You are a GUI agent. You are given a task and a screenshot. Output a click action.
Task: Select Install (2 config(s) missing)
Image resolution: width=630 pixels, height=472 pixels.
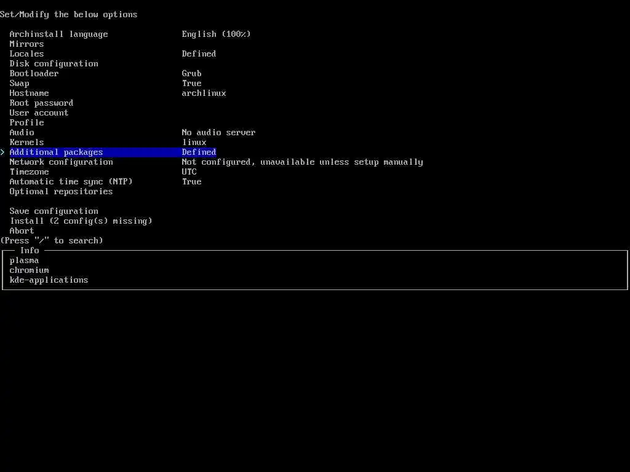(81, 221)
